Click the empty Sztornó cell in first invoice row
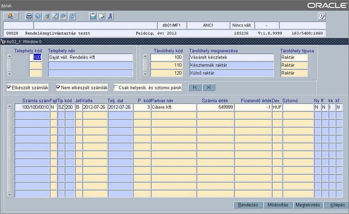The height and width of the screenshot is (214, 349). click(x=298, y=107)
